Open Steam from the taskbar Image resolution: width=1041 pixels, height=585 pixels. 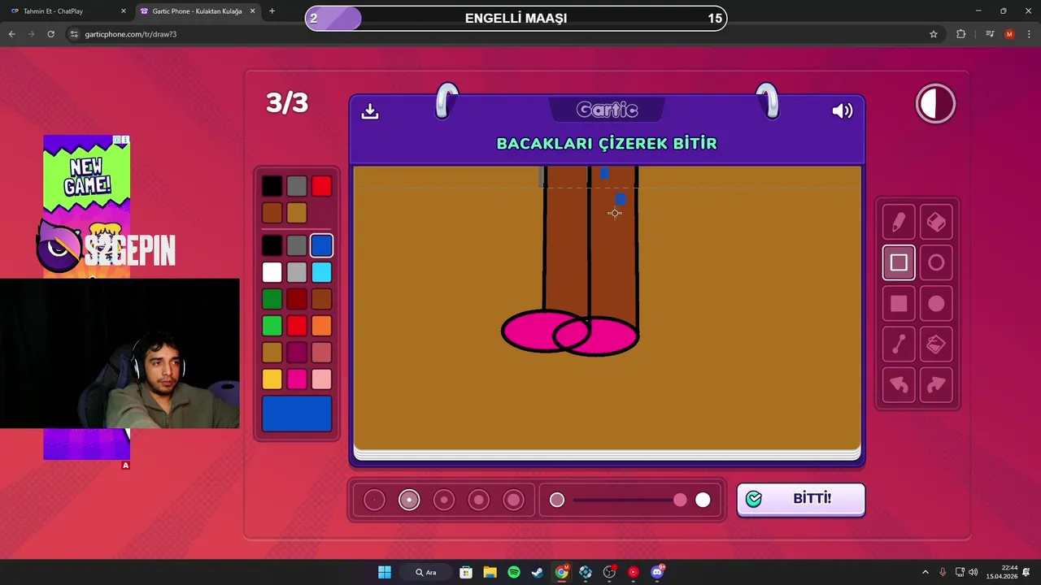538,572
